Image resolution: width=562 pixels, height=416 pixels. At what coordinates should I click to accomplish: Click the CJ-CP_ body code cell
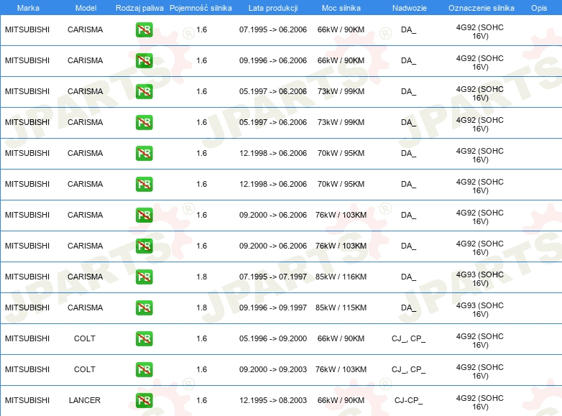[409, 400]
